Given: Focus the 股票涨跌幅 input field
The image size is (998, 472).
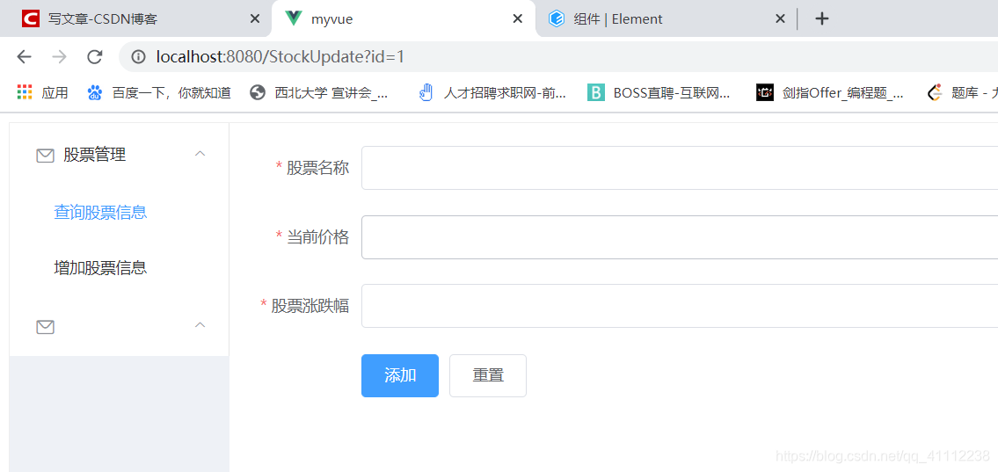Looking at the screenshot, I should coord(680,306).
